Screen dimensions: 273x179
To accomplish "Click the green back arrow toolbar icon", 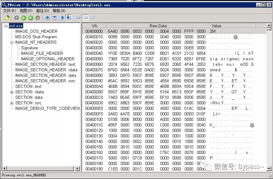I will coord(31,18).
